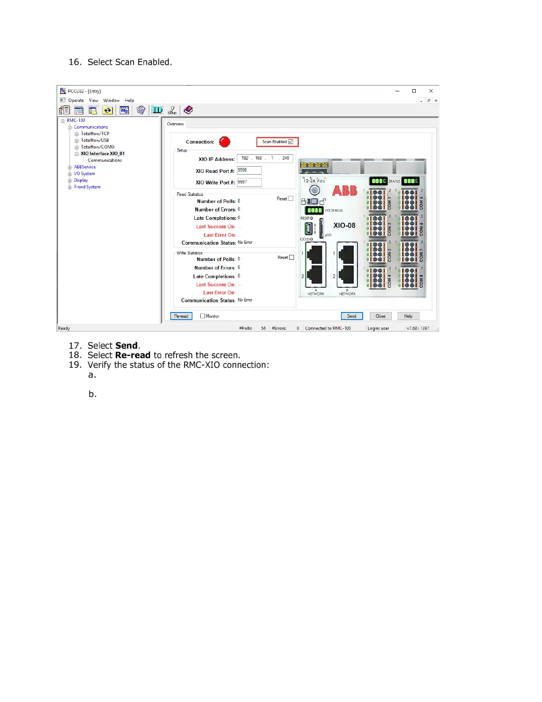Click the red Connection status indicator
Image resolution: width=542 pixels, height=702 pixels.
(x=225, y=142)
